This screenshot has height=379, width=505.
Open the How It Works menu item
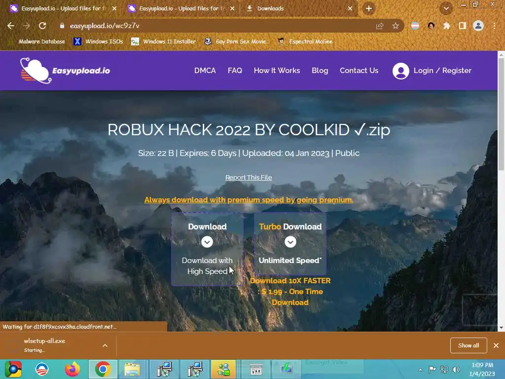[x=277, y=71]
